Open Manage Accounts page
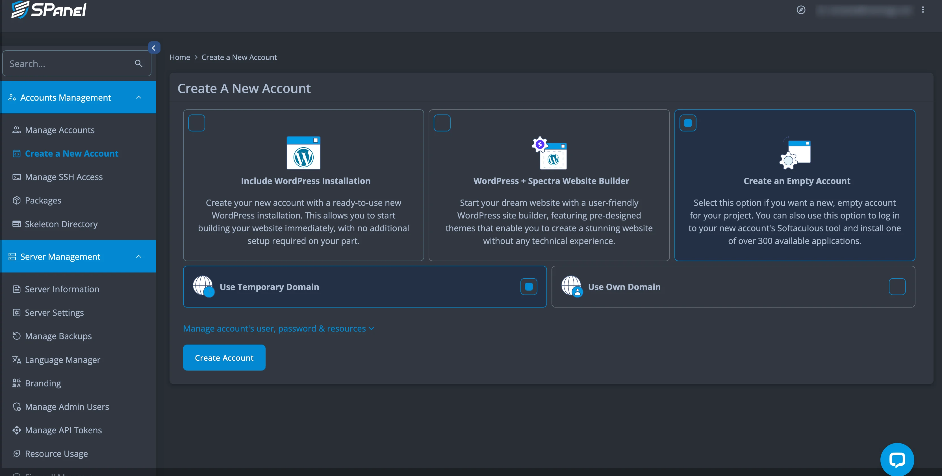 60,130
